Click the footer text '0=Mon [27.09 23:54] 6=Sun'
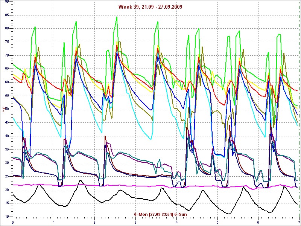Screen dimensions: 301x226 [161, 214]
